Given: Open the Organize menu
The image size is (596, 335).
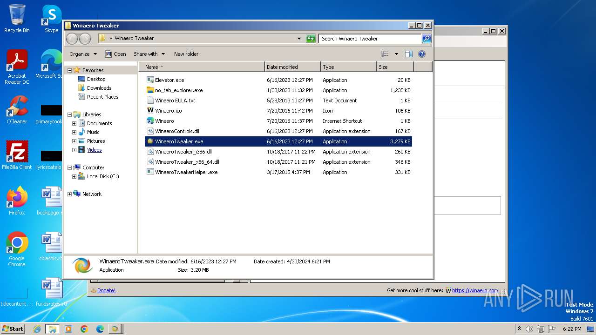Looking at the screenshot, I should tap(83, 54).
